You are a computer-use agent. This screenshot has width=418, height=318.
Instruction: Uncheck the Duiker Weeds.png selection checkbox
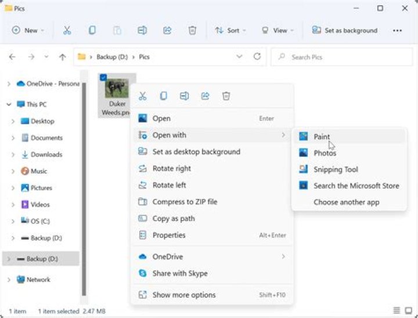point(103,77)
